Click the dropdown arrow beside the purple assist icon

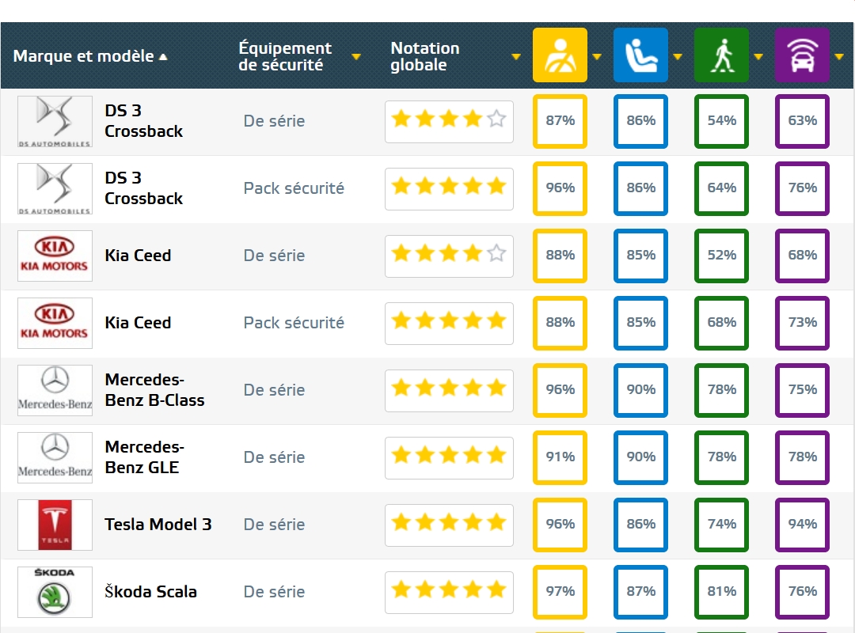(839, 57)
